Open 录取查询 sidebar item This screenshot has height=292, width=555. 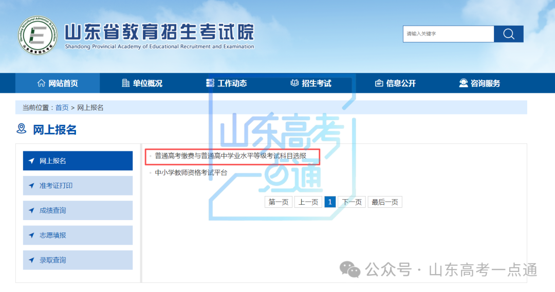pyautogui.click(x=78, y=260)
